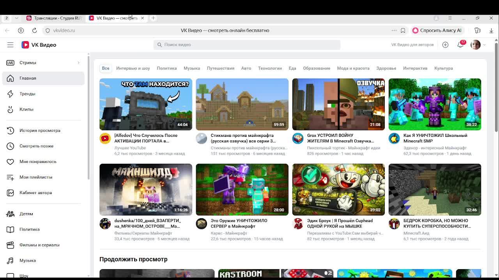Select the Культура tab
Screen dimensions: 499x280
(444, 68)
